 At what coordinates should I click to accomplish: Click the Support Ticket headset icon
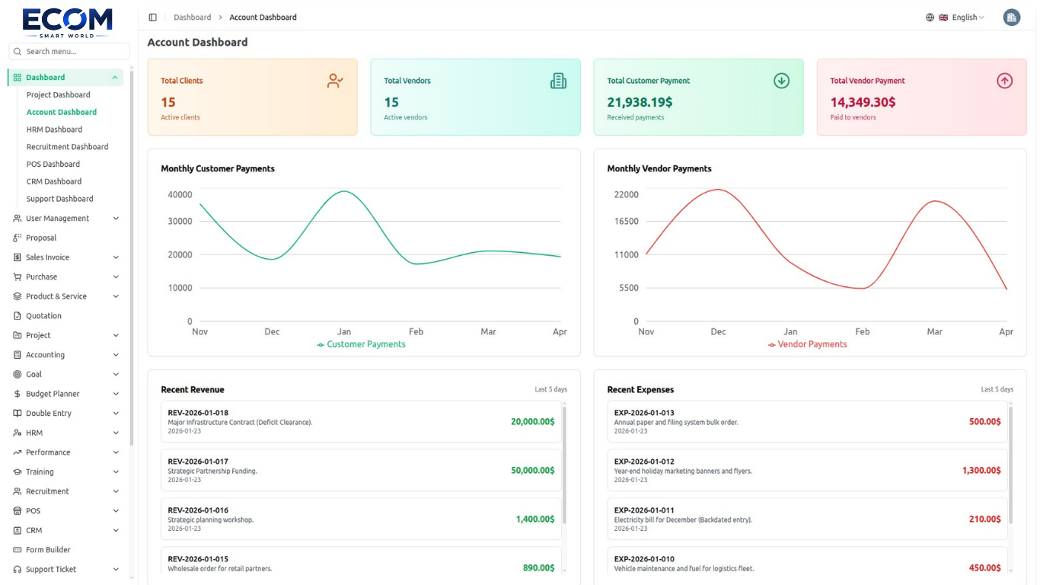(x=18, y=570)
